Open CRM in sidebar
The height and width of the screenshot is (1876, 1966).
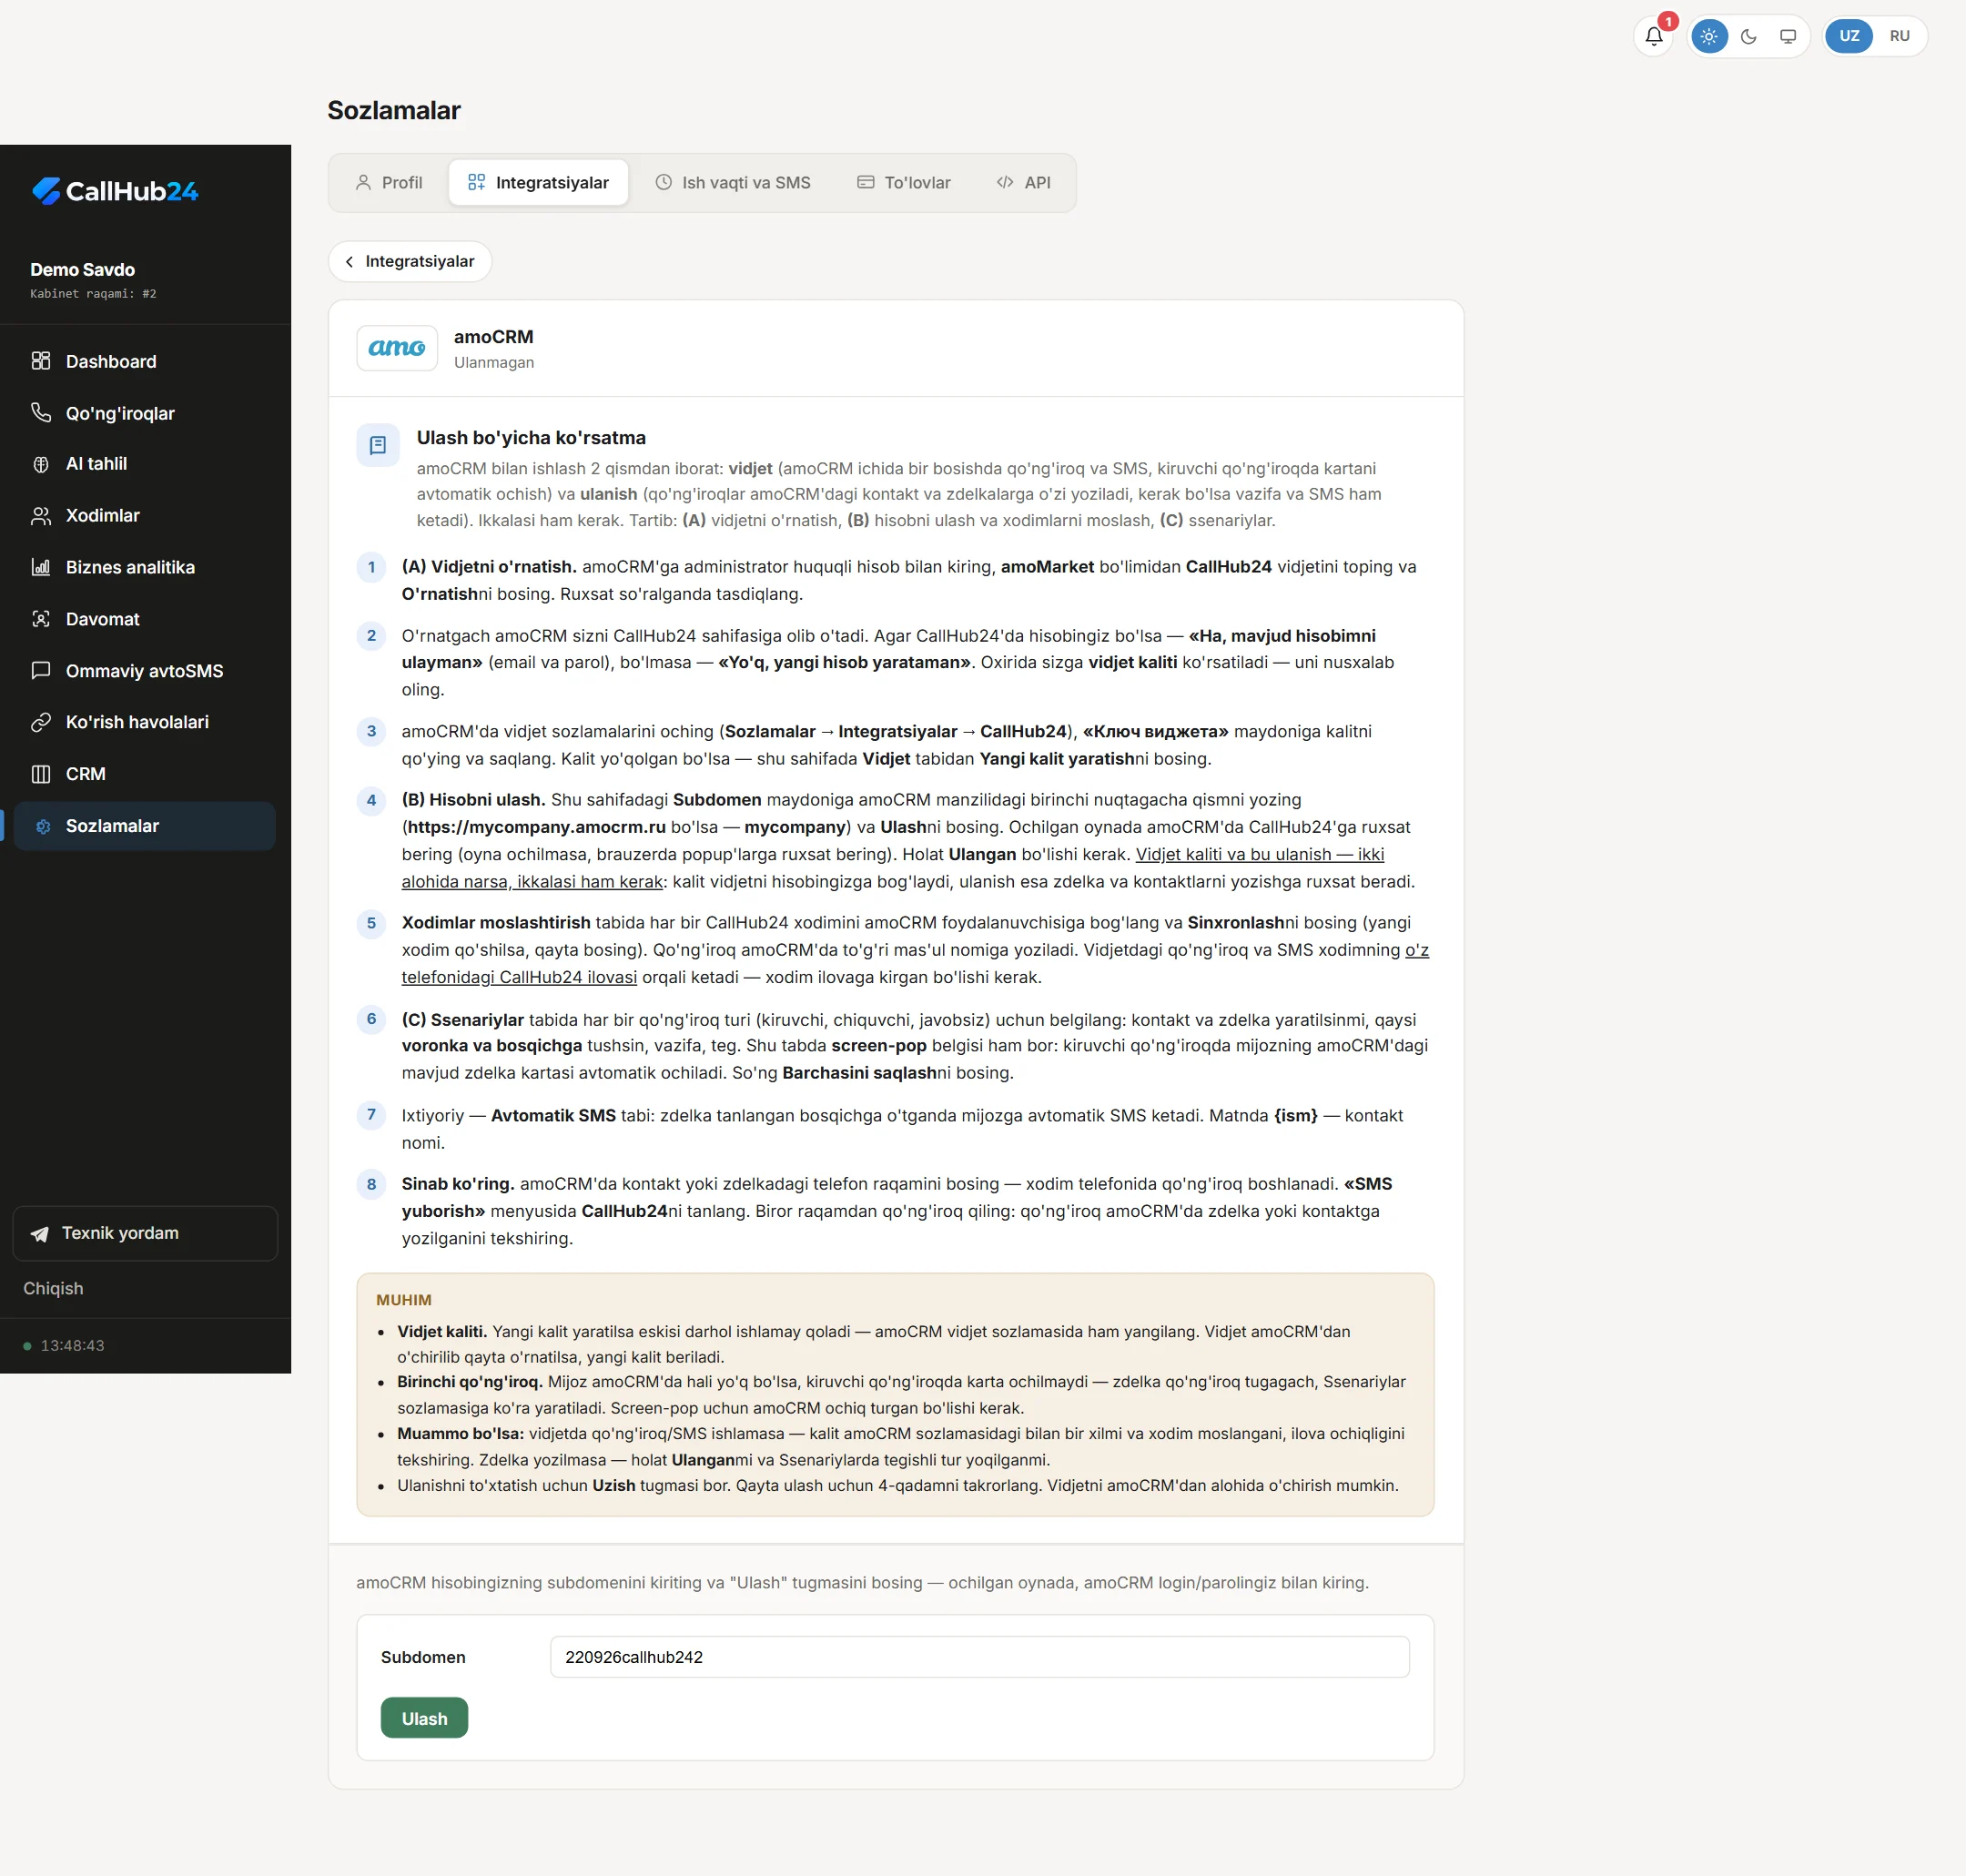145,774
